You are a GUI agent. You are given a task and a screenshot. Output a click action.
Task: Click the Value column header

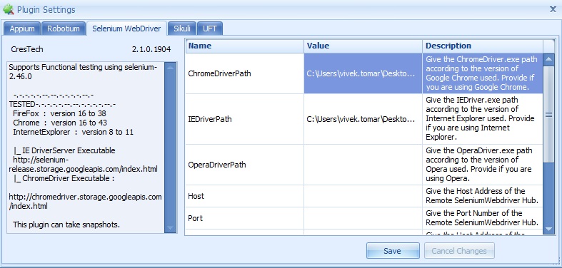click(363, 46)
